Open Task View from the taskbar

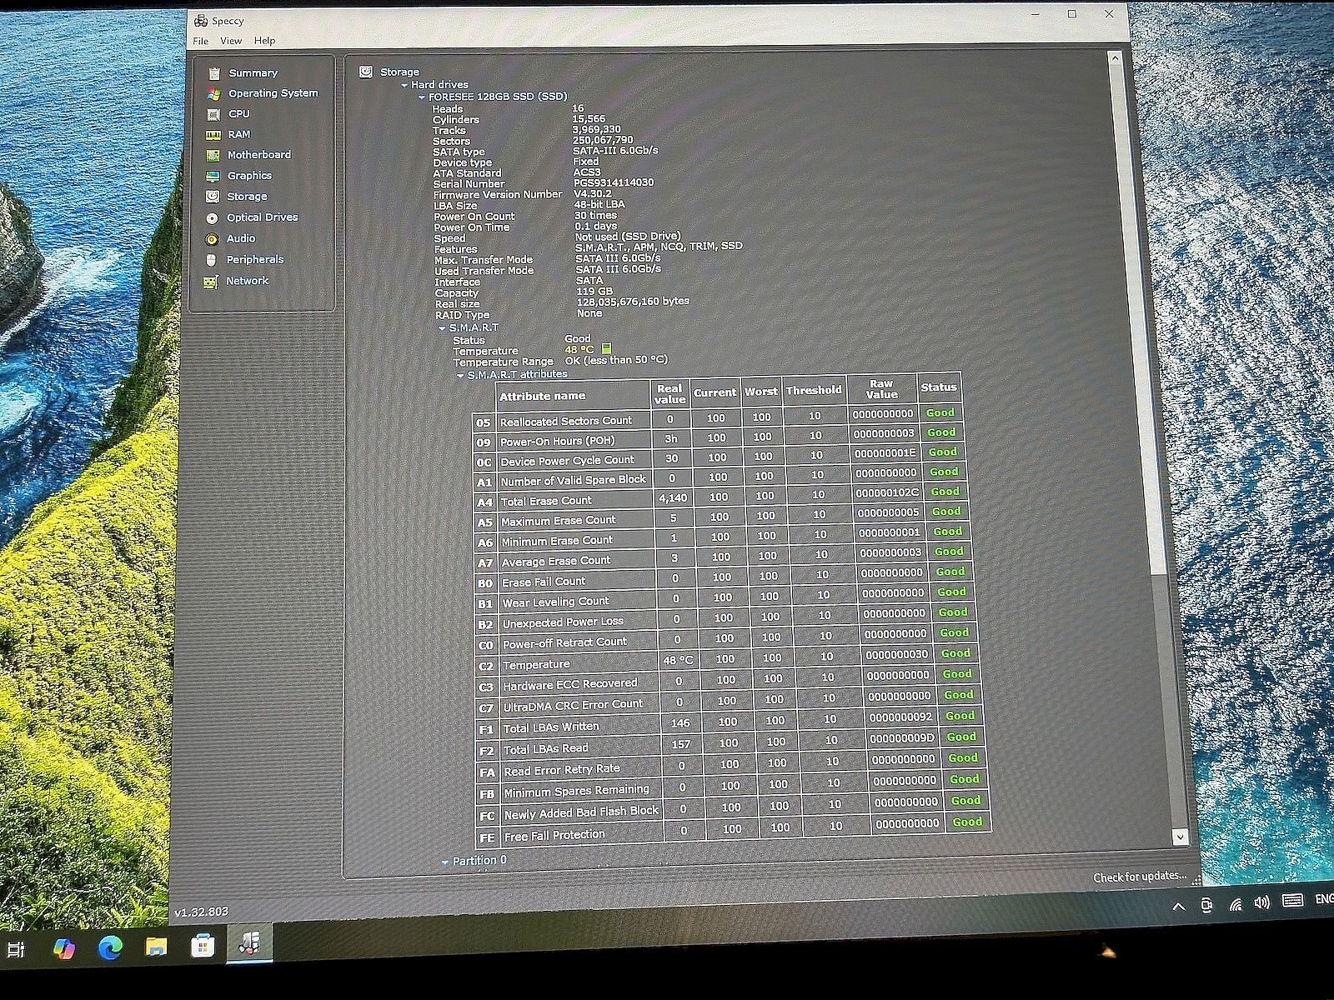(x=15, y=948)
